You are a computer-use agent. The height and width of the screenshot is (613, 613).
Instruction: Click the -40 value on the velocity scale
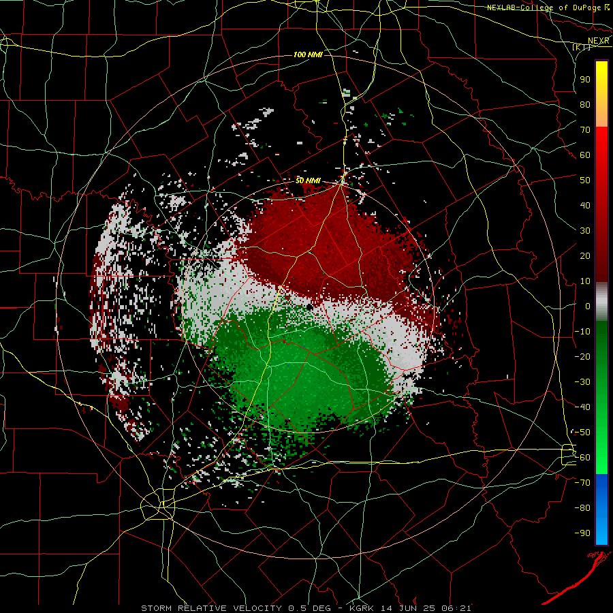click(582, 407)
